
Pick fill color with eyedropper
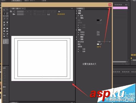coord(101,20)
